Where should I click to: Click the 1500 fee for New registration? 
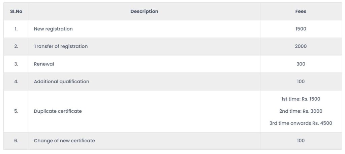coord(301,29)
